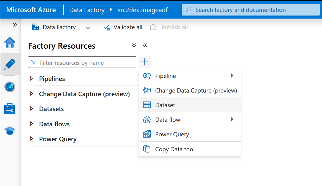The height and width of the screenshot is (186, 322).
Task: Open the Manage toolbox icon
Action: [x=10, y=109]
